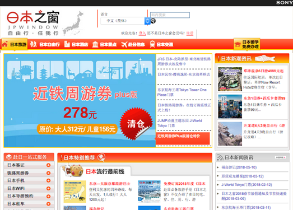Open the 日本铁路周游券 online booking link

click(x=184, y=108)
